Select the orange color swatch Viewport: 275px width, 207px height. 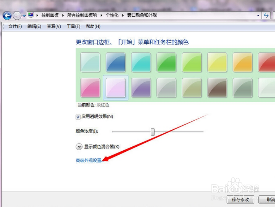pyautogui.click(x=242, y=62)
